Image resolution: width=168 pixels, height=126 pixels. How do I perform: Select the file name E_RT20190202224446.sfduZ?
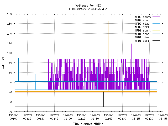pos(88,9)
